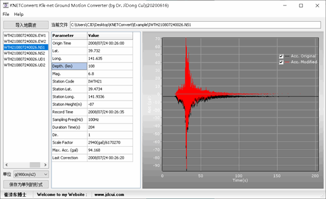Select file IWTH210807240026.UD2
Viewport: 326px width, 199px height.
click(x=25, y=65)
